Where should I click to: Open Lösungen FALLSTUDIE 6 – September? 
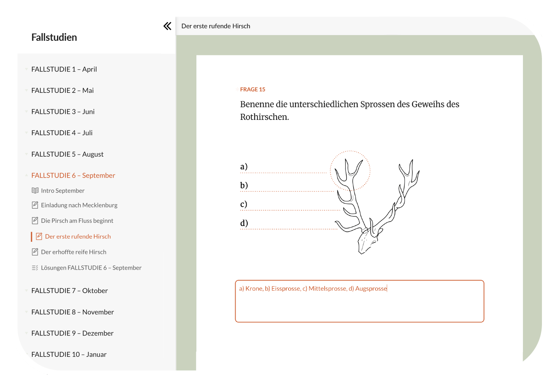click(x=91, y=268)
